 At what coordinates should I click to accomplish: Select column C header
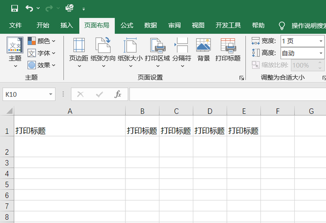click(x=176, y=111)
